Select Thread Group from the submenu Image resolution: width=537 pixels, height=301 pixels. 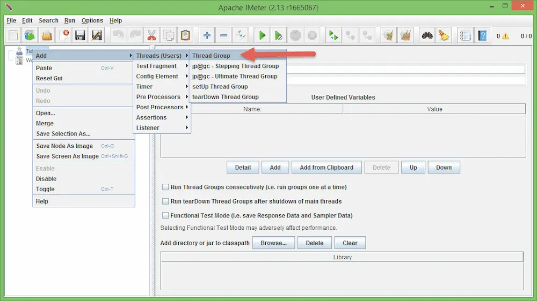(238, 56)
